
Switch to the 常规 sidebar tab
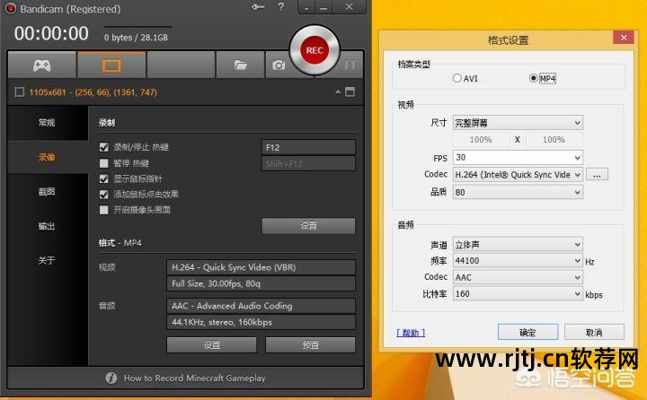[x=47, y=122]
